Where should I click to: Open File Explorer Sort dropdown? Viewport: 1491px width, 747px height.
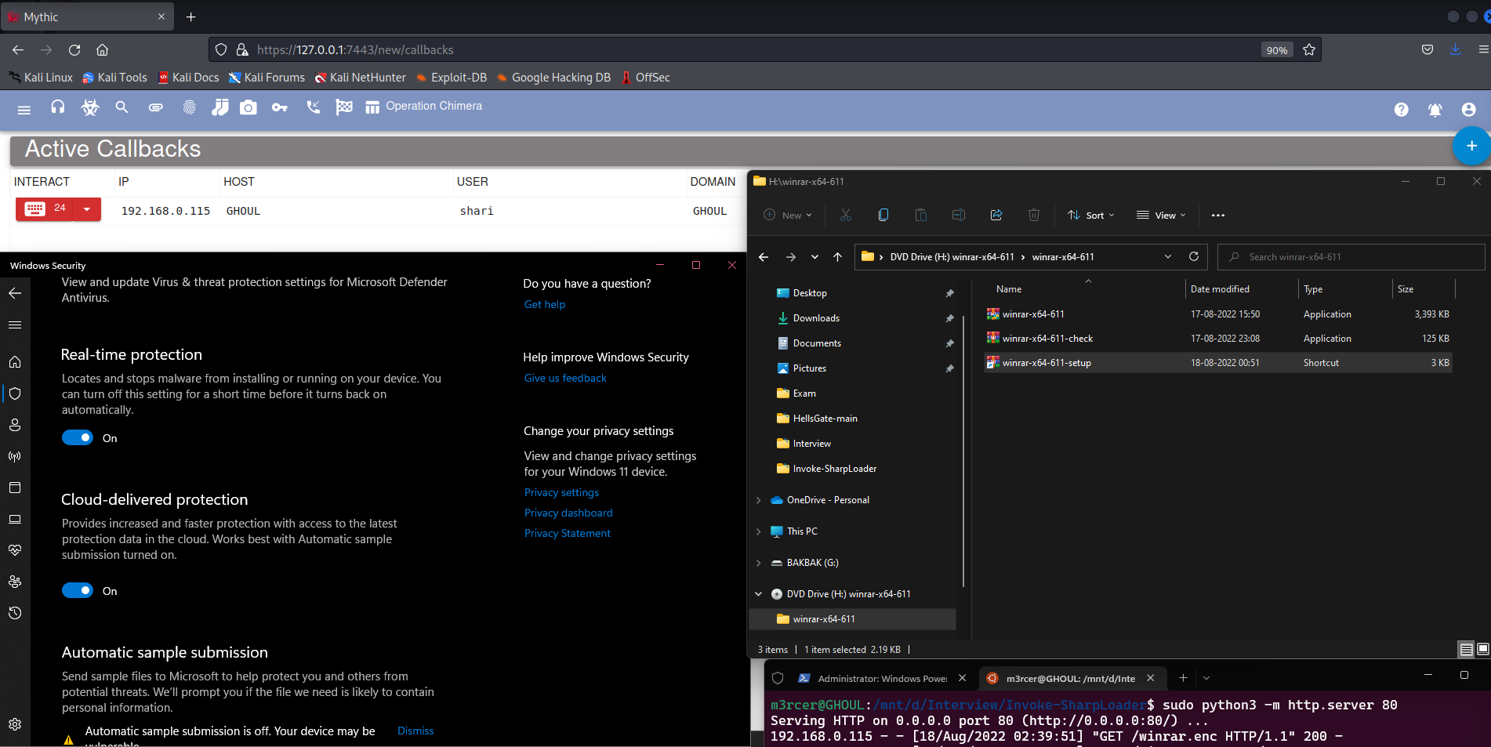pos(1090,216)
